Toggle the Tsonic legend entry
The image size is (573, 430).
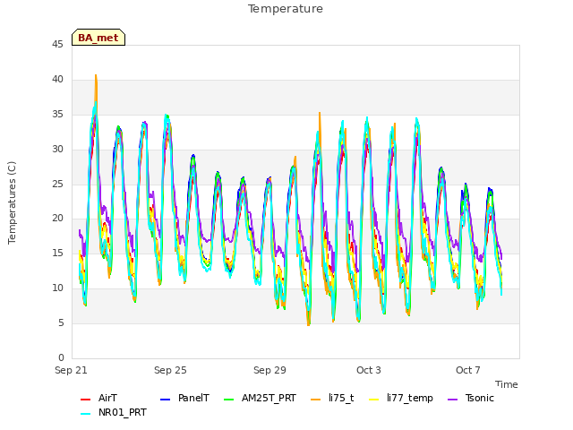[x=471, y=398]
